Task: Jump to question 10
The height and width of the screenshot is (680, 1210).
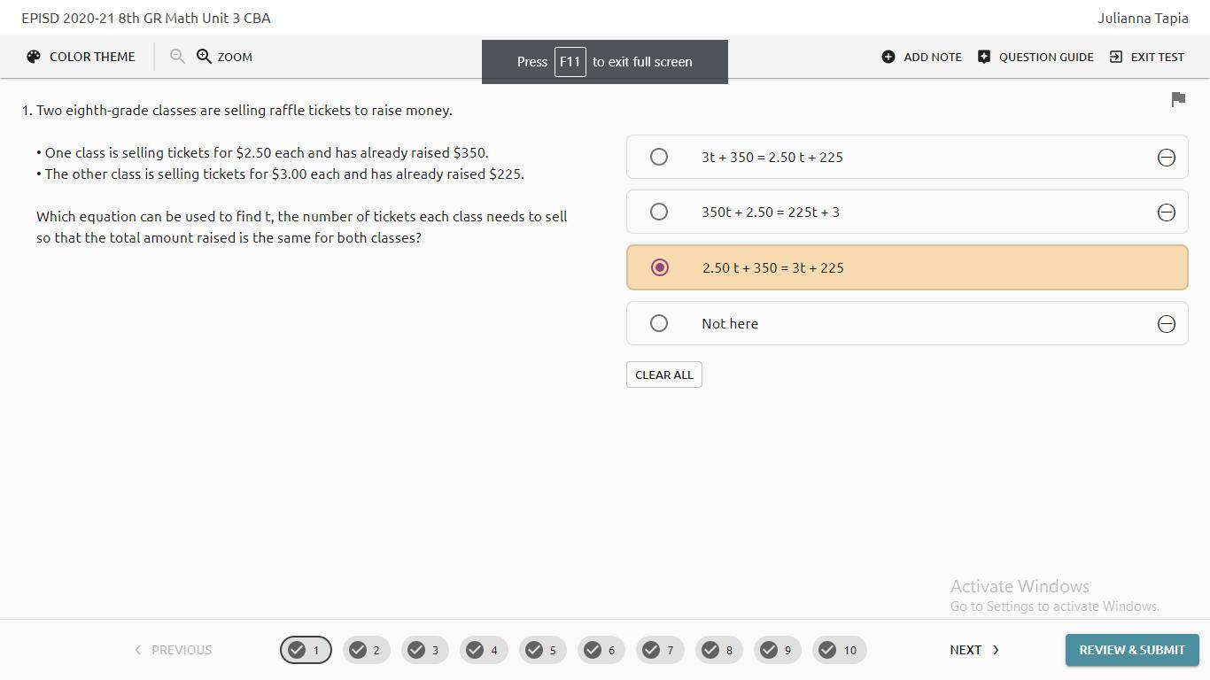Action: pyautogui.click(x=839, y=650)
